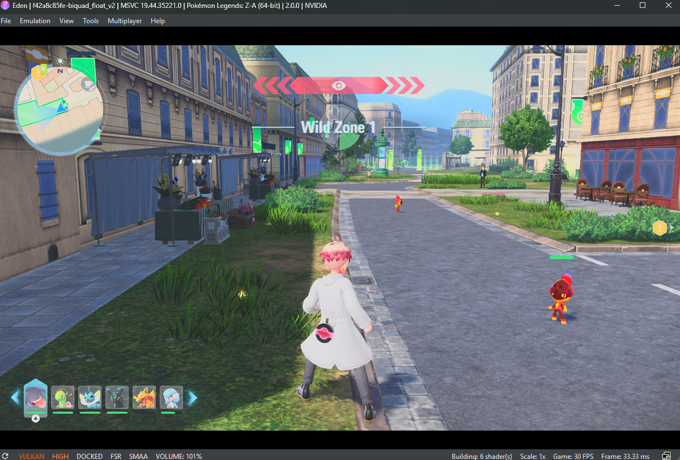Click the up-arrow badge under Gengar
This screenshot has width=680, height=460.
pos(36,419)
